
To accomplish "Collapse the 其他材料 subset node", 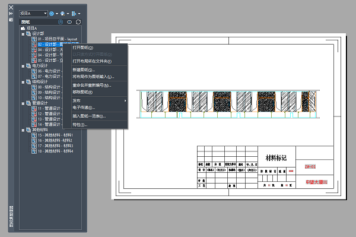I will point(23,131).
